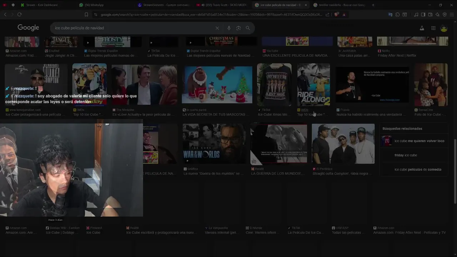
Task: Open the Brave VPN shield icon
Action: click(x=445, y=15)
